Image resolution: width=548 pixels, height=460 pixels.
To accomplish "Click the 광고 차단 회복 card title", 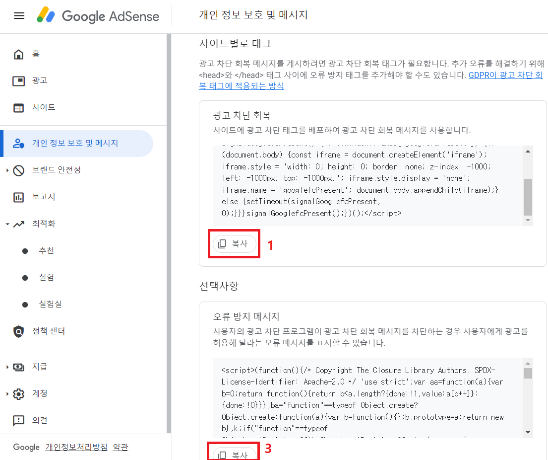I will 242,115.
